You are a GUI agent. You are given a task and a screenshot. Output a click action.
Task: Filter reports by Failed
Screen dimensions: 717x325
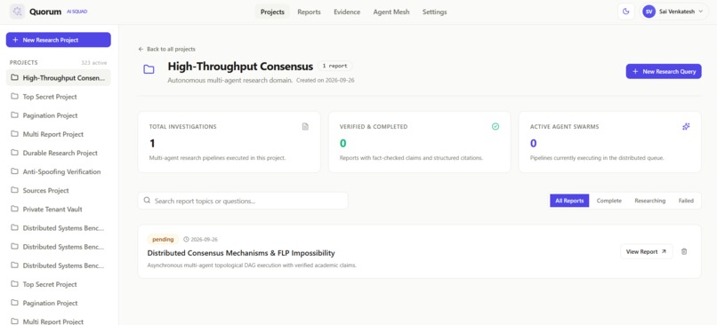[x=686, y=201]
